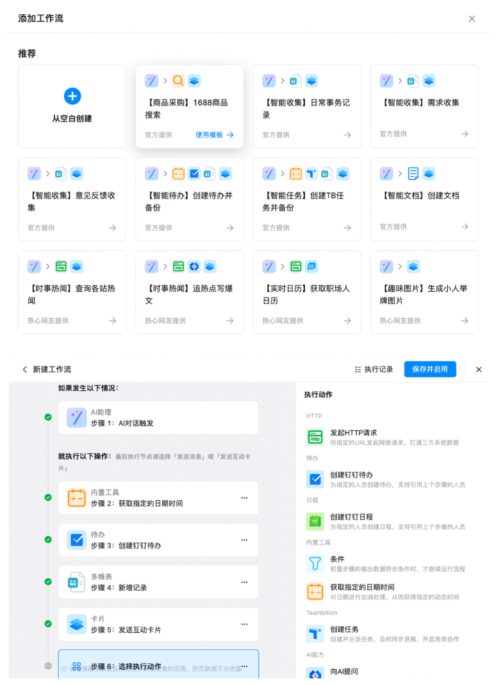Open more options for 步骤 6 选择执行动作
500x685 pixels.
[x=244, y=666]
